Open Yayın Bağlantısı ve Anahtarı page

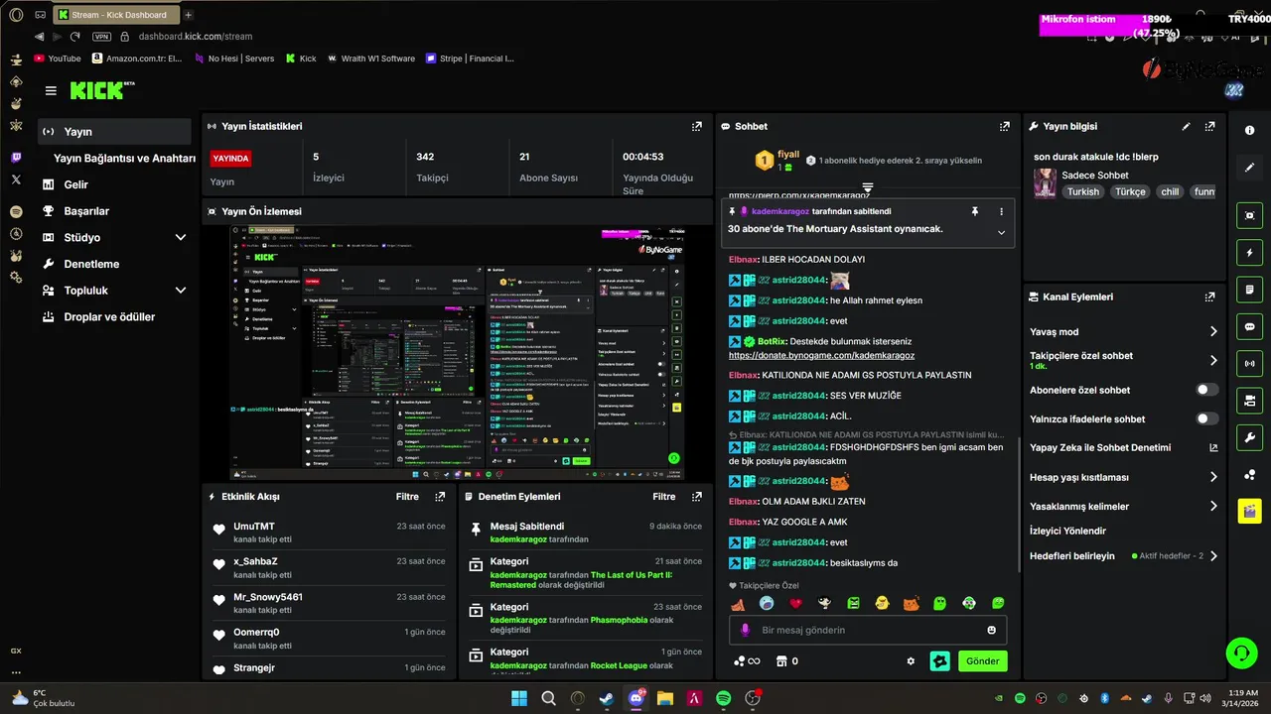(x=124, y=159)
